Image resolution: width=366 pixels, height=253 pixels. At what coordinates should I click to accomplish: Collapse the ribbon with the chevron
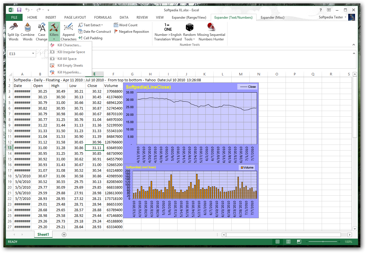353,45
